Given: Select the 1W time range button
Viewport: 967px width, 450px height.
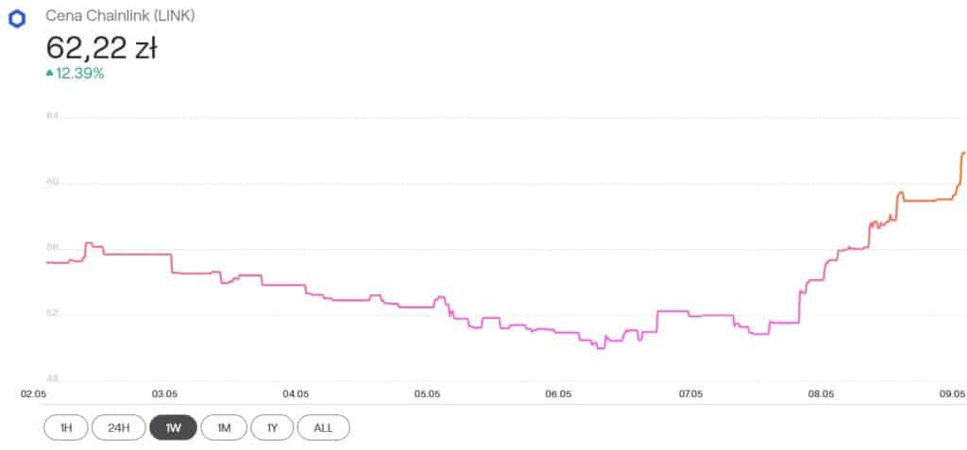Looking at the screenshot, I should point(174,427).
